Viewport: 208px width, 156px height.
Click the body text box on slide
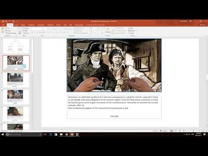(x=114, y=107)
